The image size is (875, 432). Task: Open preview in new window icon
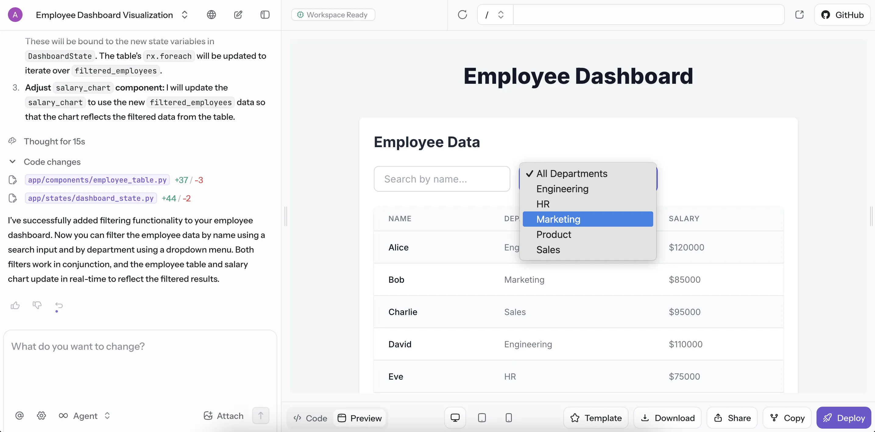coord(799,15)
